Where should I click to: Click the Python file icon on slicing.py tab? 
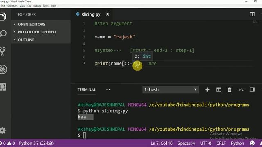tap(77, 14)
